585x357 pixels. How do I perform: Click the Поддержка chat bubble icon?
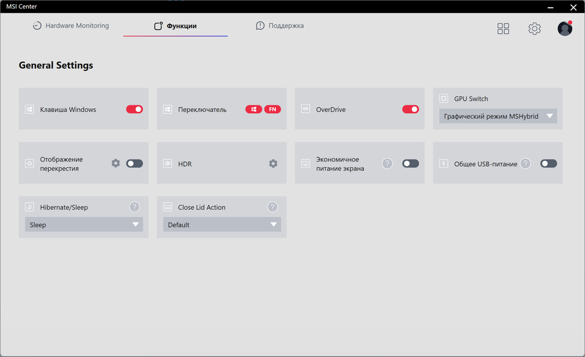tap(260, 26)
